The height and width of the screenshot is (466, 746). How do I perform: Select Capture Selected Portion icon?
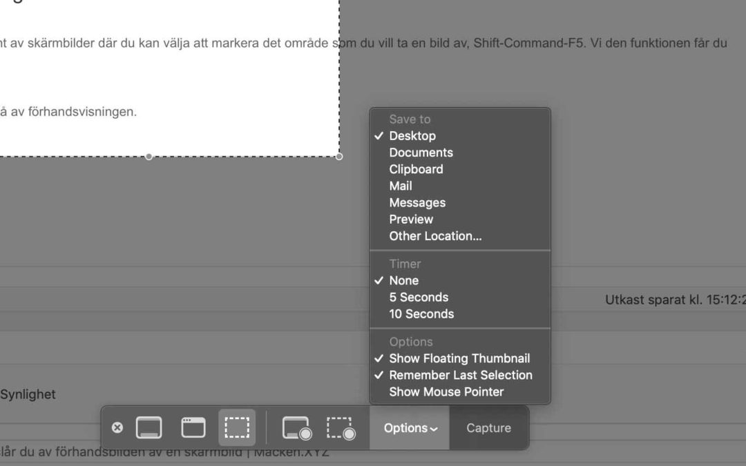pos(237,428)
